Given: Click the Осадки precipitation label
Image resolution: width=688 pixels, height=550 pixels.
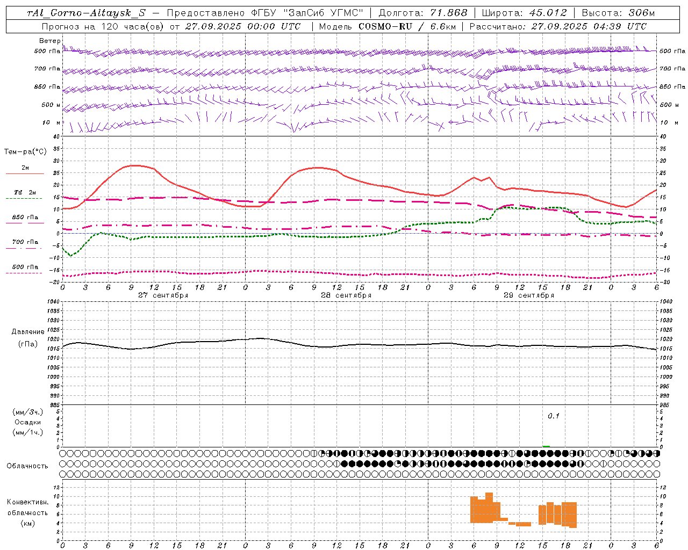Looking at the screenshot, I should point(28,422).
